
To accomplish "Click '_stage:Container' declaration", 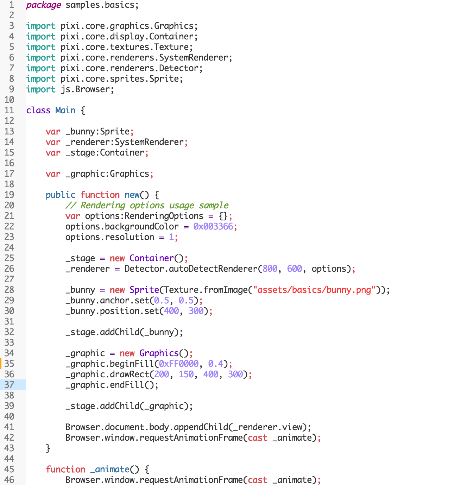I will point(105,153).
